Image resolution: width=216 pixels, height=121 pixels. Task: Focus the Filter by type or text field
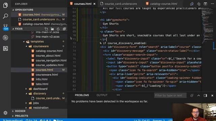tap(170, 95)
